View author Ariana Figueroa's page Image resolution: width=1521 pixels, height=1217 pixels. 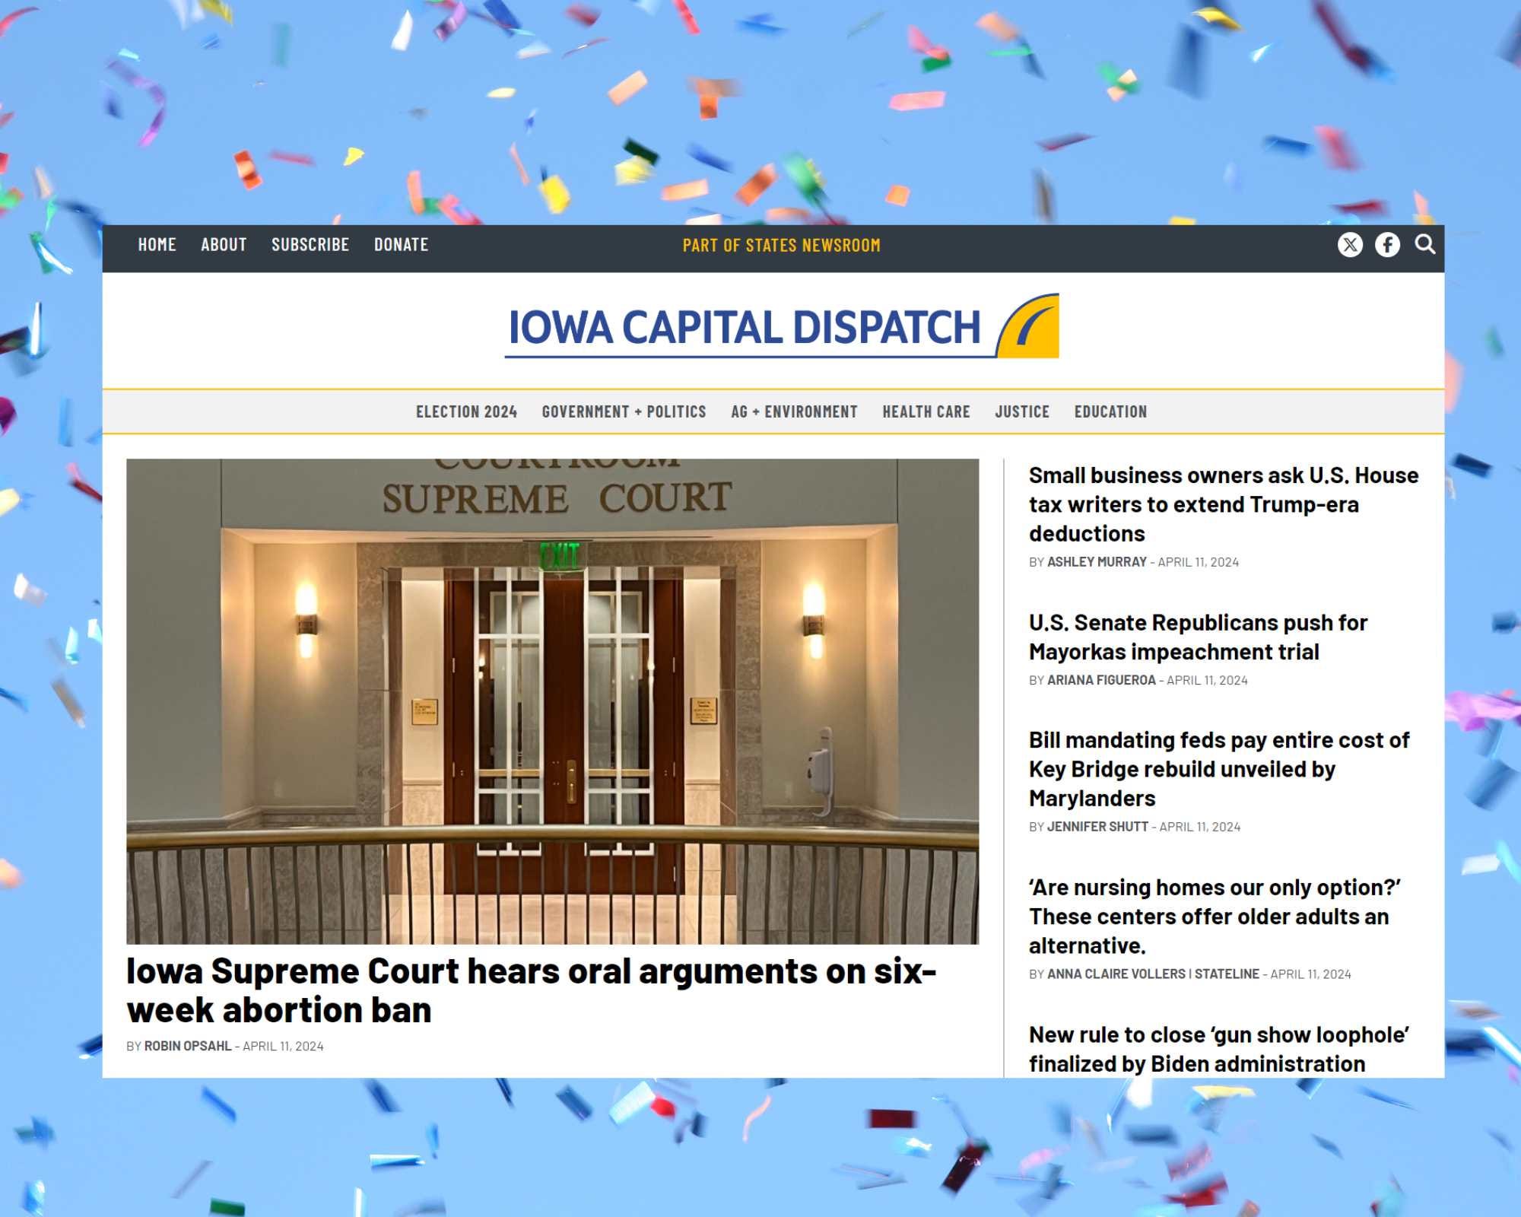tap(1101, 680)
